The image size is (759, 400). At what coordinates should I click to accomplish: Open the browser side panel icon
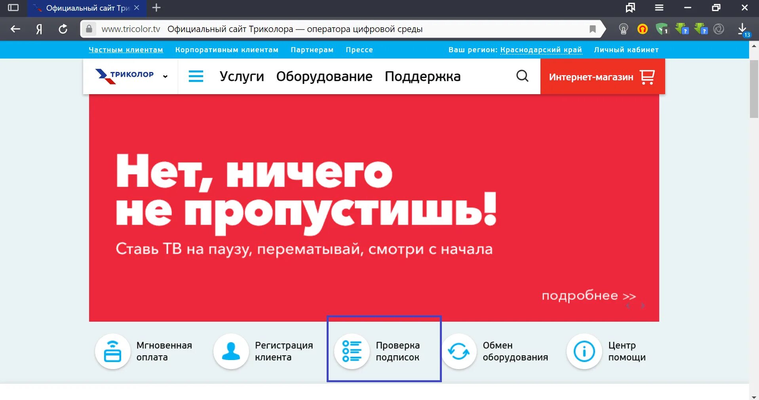(13, 8)
